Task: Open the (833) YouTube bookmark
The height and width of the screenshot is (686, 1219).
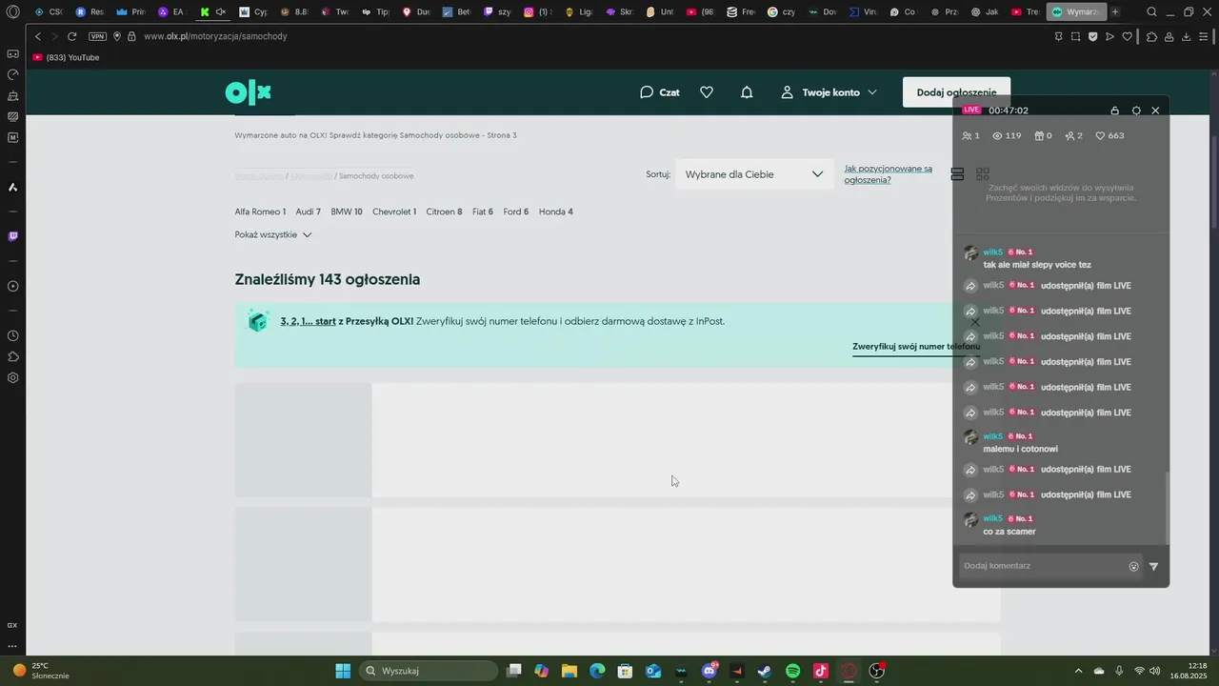Action: [x=66, y=57]
